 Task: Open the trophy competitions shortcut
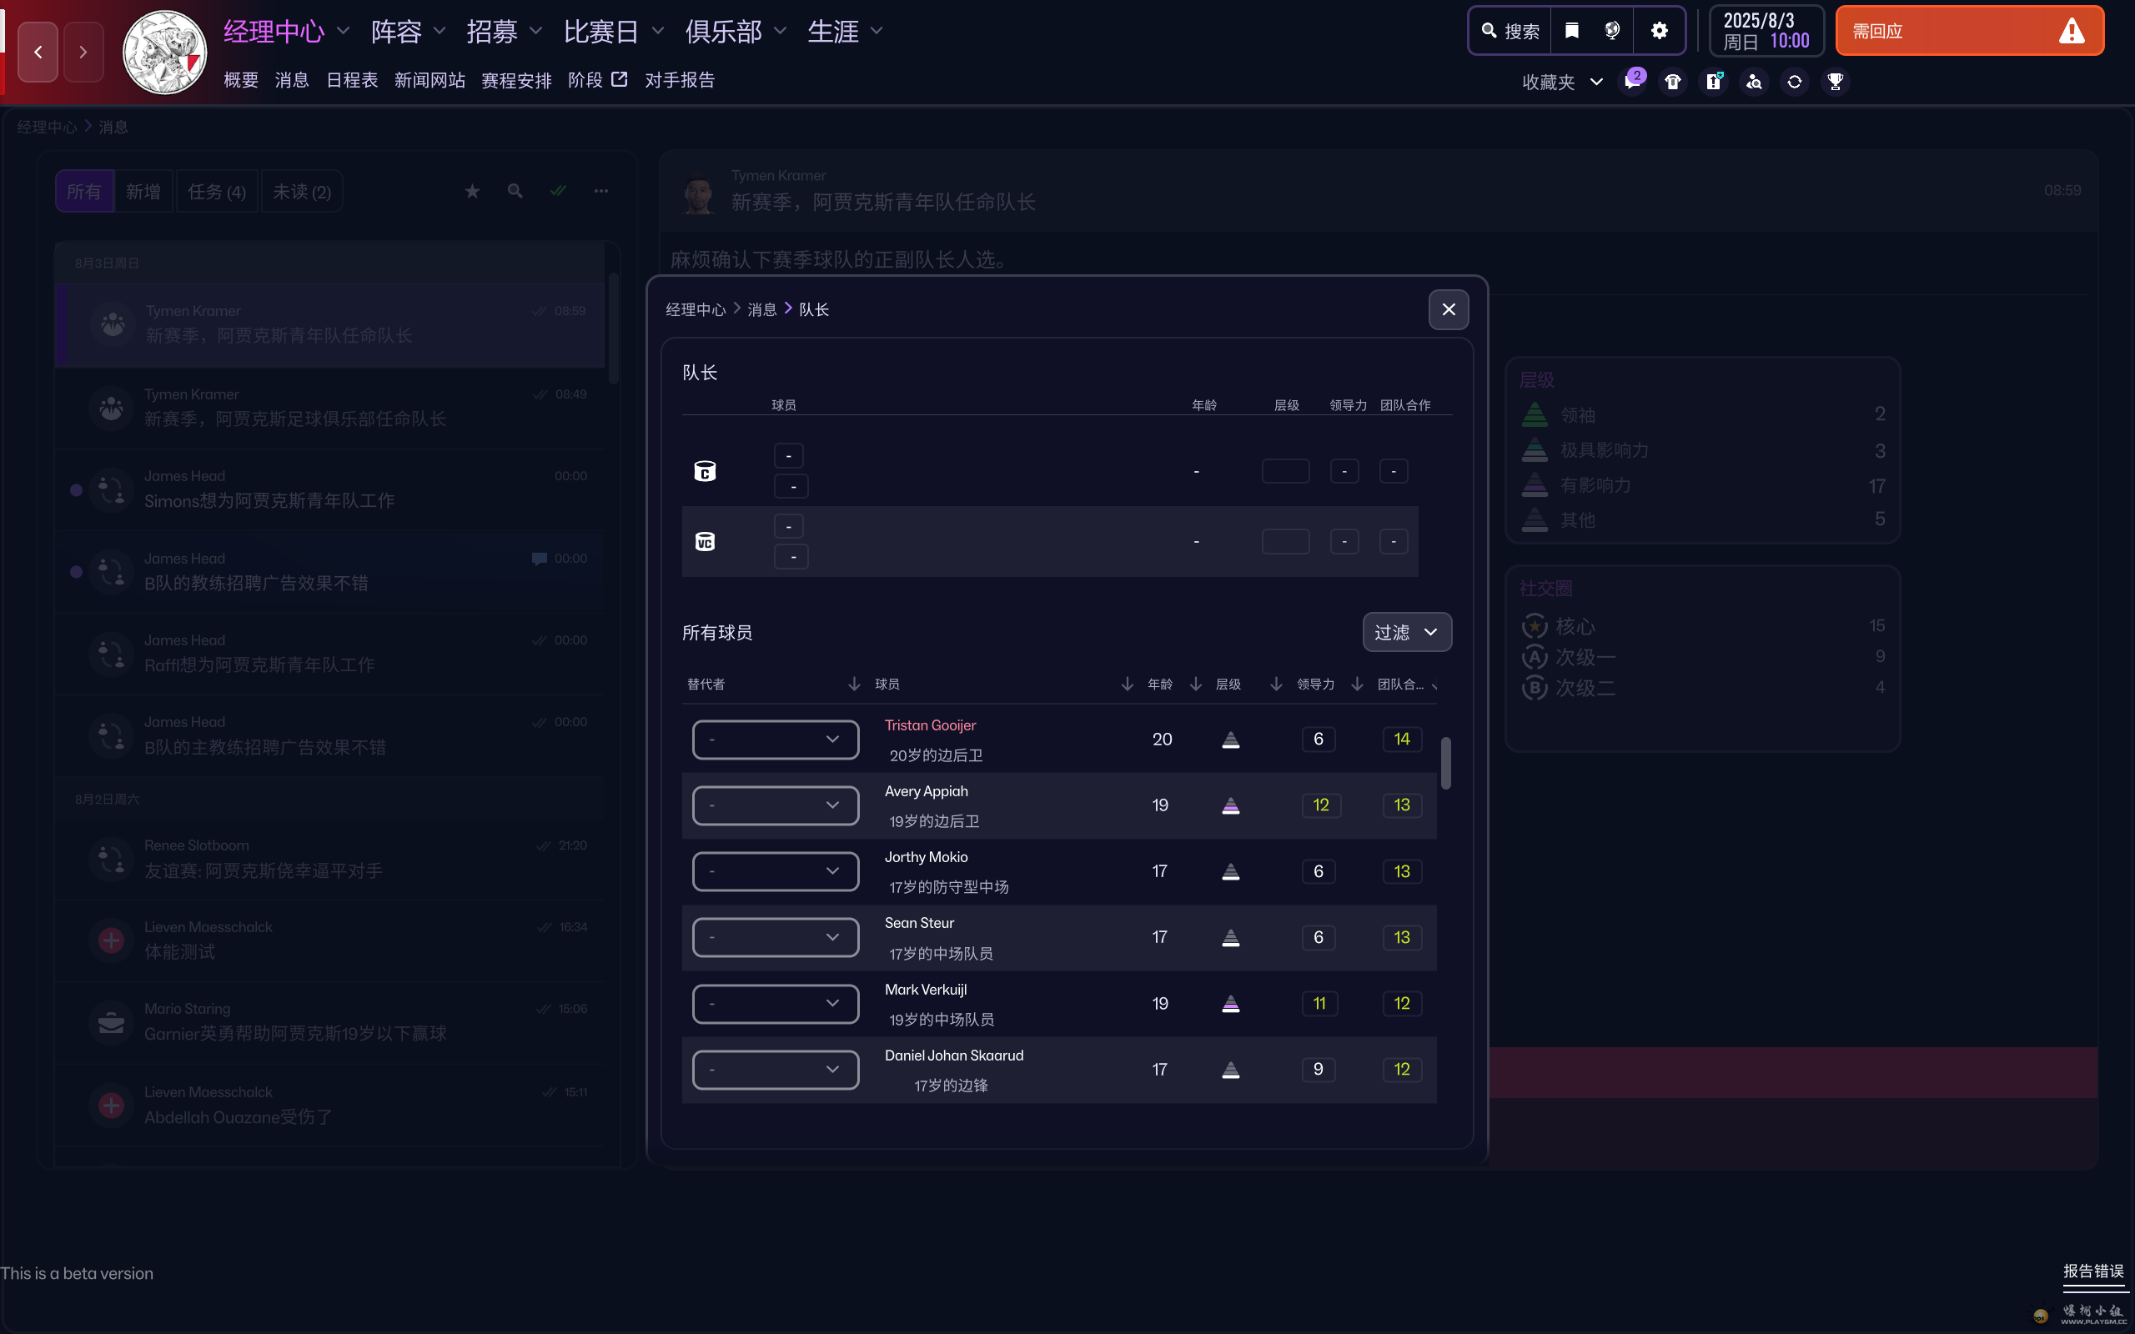pos(1835,82)
